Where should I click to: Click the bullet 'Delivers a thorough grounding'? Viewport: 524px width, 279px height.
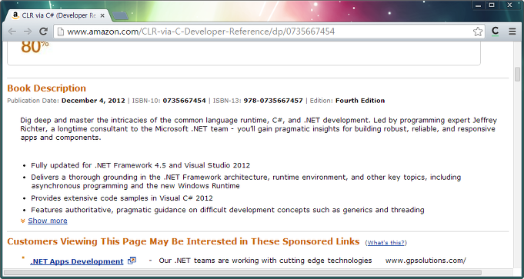246,181
